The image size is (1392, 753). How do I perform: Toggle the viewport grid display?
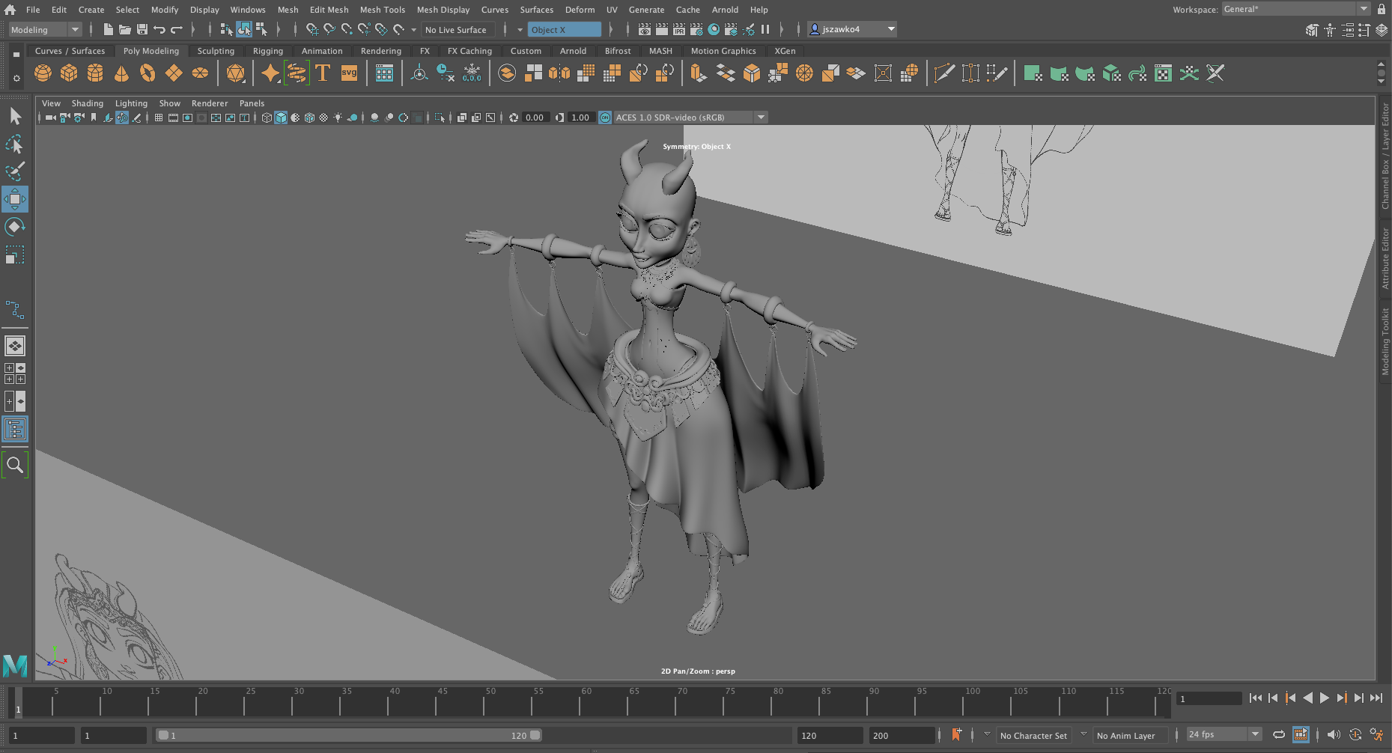(159, 118)
